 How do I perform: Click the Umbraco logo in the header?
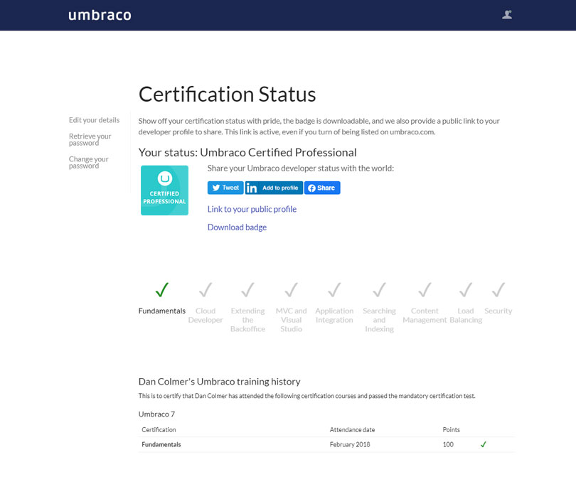[100, 15]
